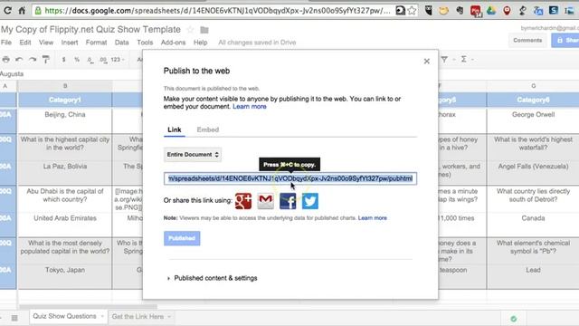579x326 pixels.
Task: Star the spreadsheet title
Action: pyautogui.click(x=190, y=30)
